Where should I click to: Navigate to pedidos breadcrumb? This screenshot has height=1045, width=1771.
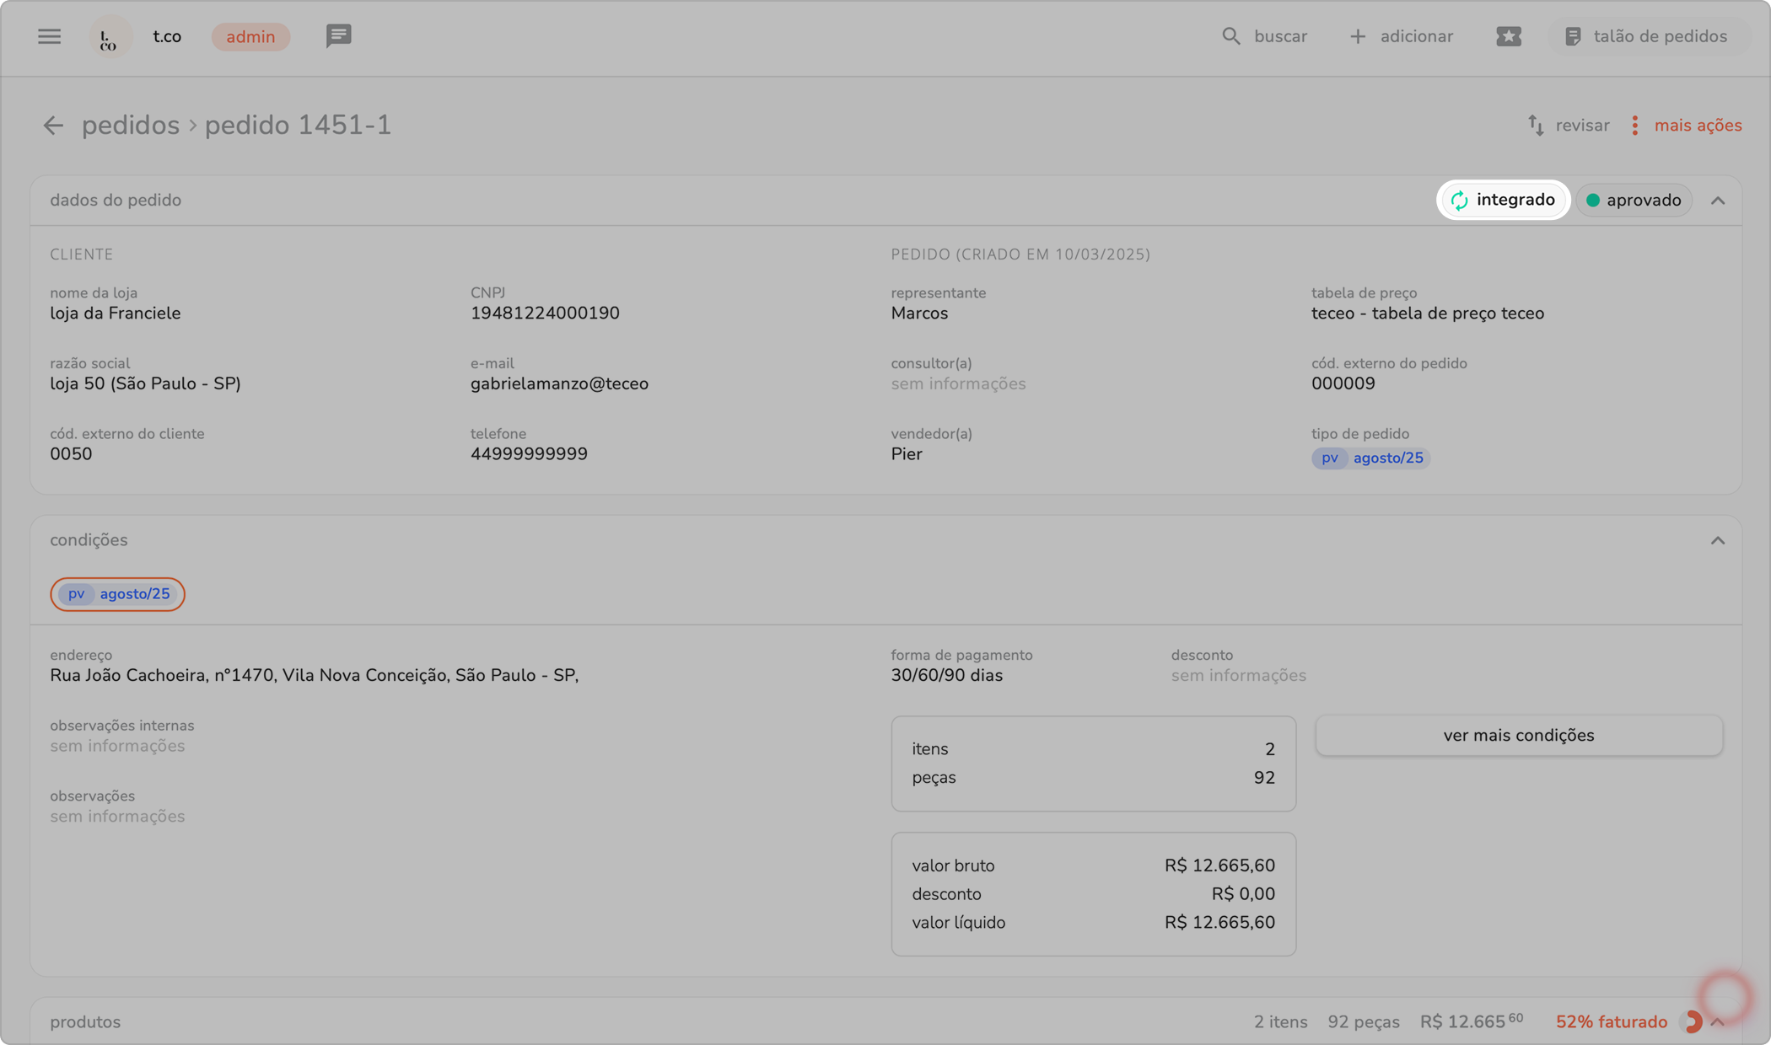click(x=131, y=126)
